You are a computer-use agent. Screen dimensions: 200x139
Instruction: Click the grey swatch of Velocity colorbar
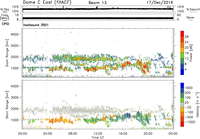[x=182, y=105]
